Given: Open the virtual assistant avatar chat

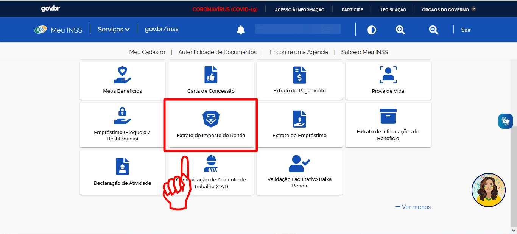Looking at the screenshot, I should [489, 190].
